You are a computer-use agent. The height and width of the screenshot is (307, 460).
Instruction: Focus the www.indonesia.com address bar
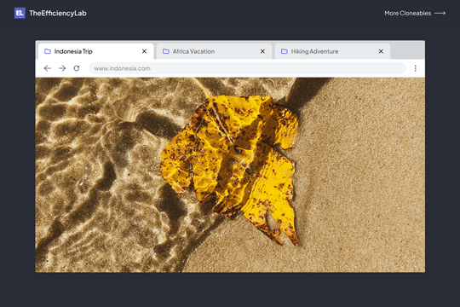click(247, 68)
